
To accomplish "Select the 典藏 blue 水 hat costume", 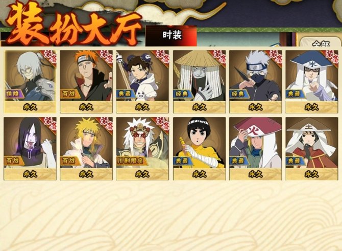I will tap(312, 81).
